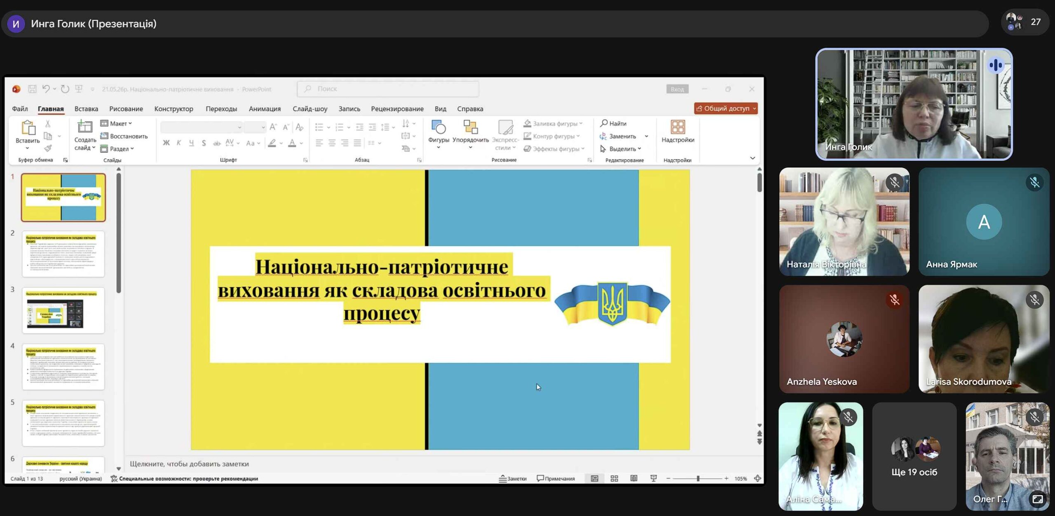Click the Вход sign-in button
The height and width of the screenshot is (516, 1055).
tap(677, 89)
